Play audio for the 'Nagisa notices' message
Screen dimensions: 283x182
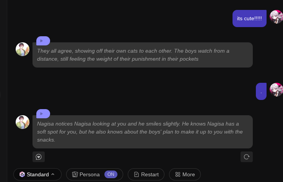43,114
